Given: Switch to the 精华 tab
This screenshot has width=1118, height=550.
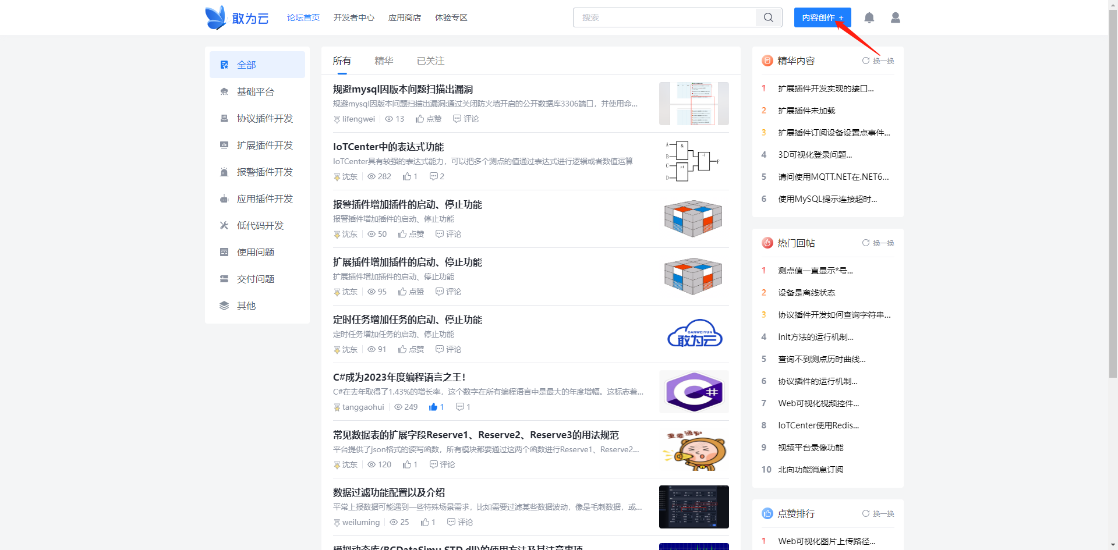Looking at the screenshot, I should point(384,61).
